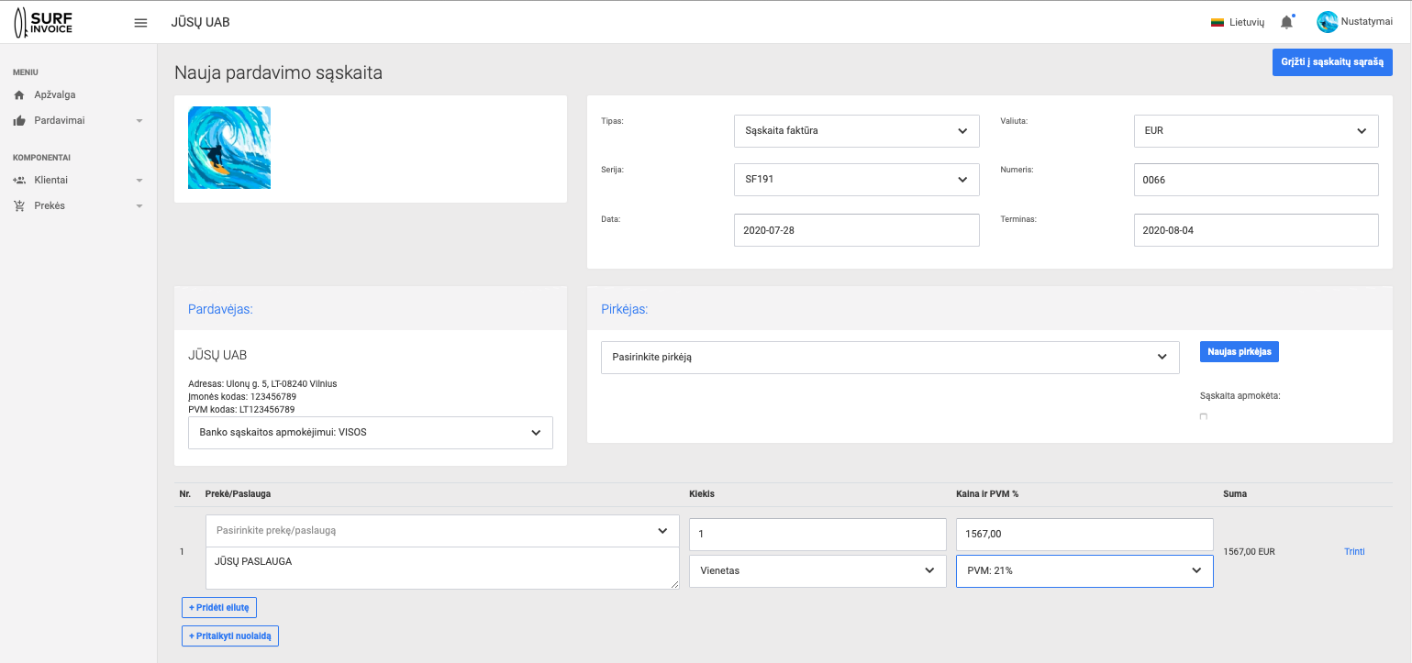Click the Nustatymai settings link
1412x663 pixels.
click(x=1367, y=22)
